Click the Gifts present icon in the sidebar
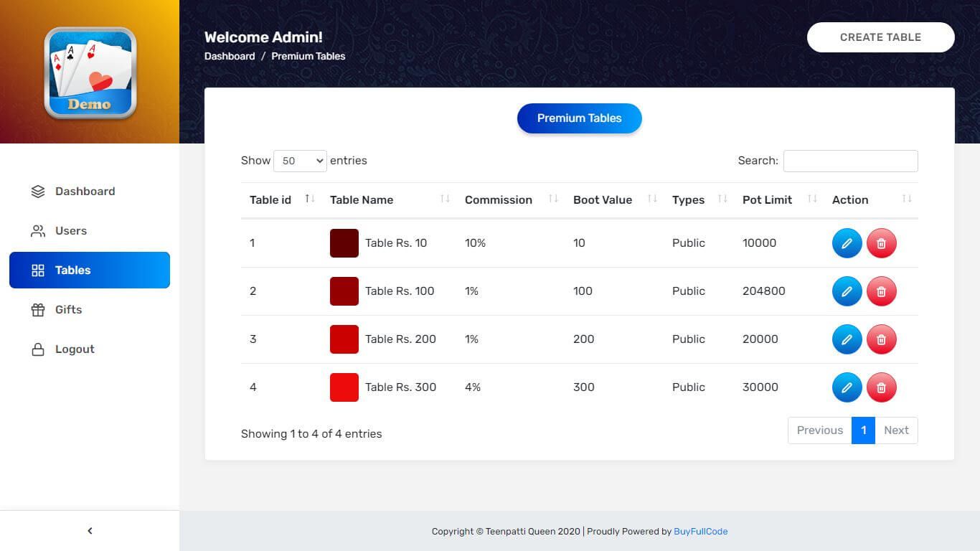The height and width of the screenshot is (551, 980). tap(38, 310)
